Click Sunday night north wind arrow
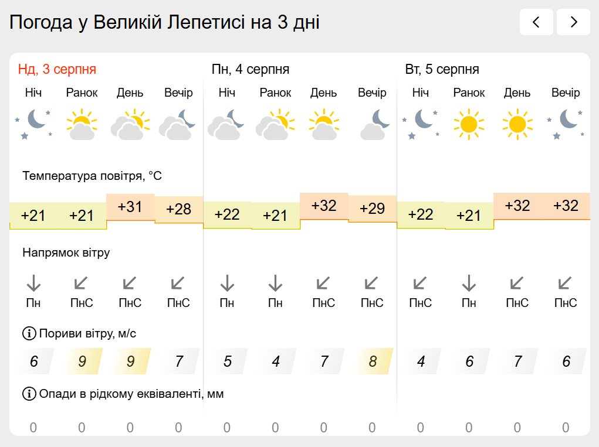The image size is (599, 447). [33, 284]
